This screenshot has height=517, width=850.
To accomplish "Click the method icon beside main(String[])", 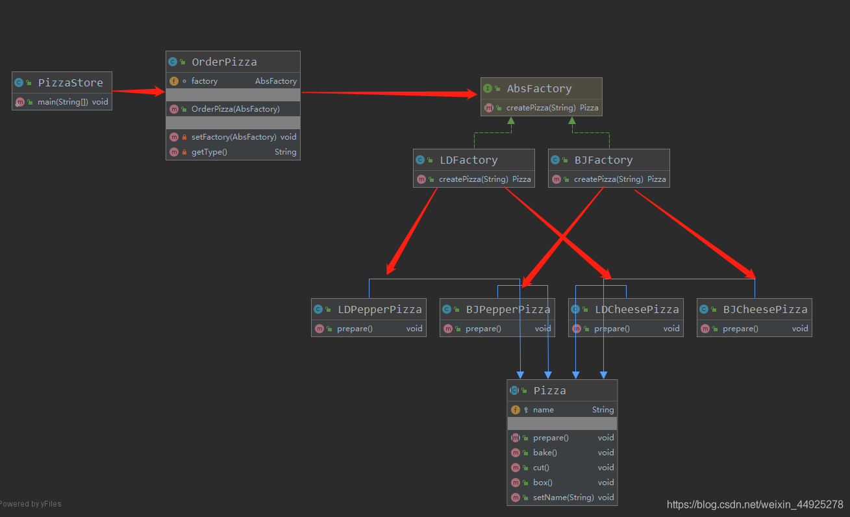I will point(20,102).
